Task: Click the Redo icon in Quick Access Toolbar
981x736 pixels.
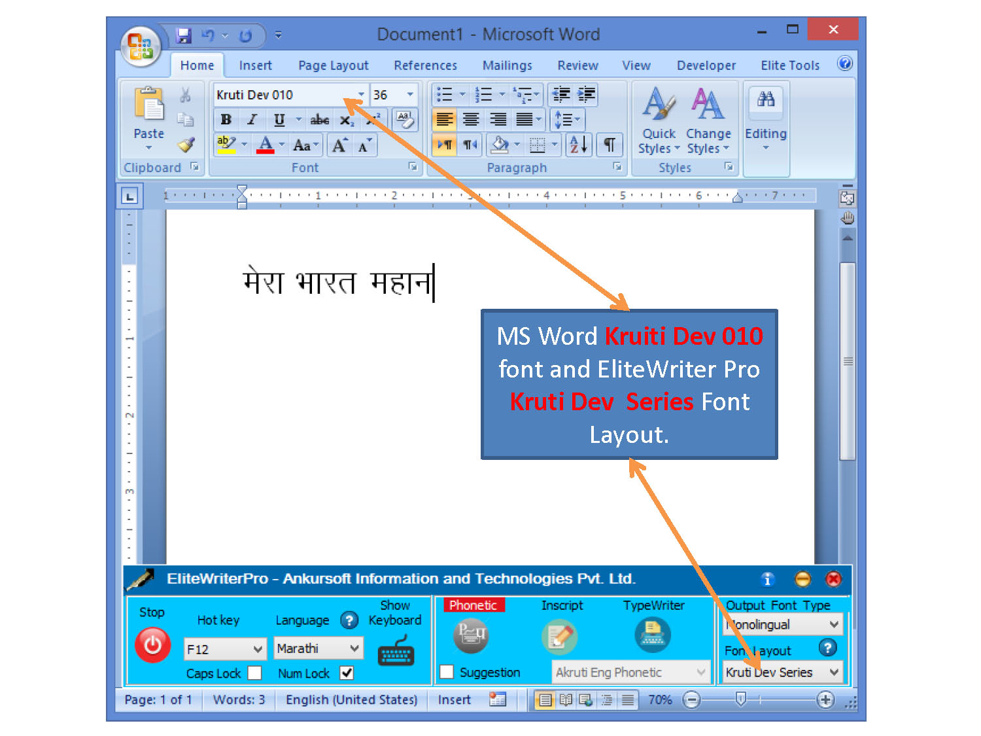Action: pos(245,35)
